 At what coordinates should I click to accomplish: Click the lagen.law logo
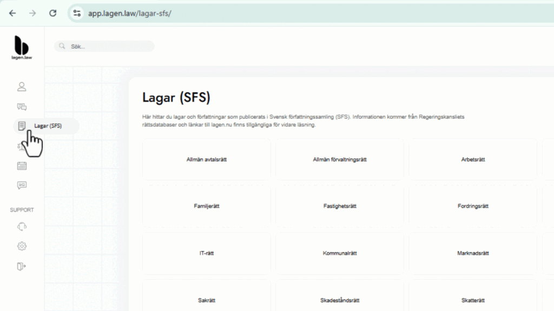click(22, 48)
